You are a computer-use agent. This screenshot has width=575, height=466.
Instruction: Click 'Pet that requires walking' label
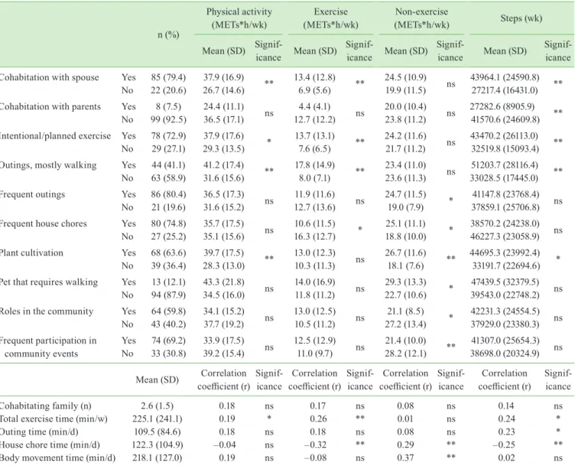(49, 282)
